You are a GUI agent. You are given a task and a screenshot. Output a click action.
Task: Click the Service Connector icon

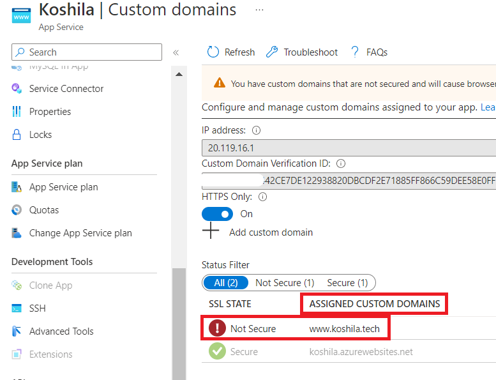pyautogui.click(x=17, y=88)
